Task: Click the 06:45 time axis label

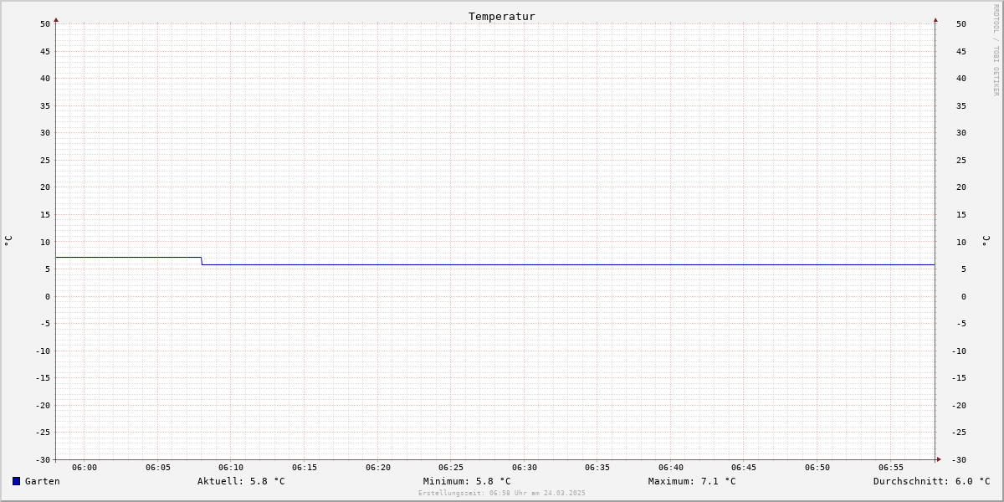Action: (744, 468)
